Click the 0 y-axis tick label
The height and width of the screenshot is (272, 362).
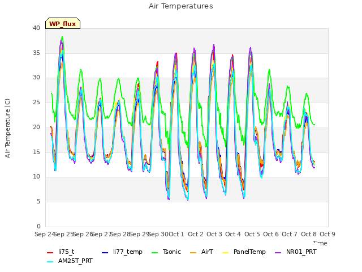pos(38,226)
